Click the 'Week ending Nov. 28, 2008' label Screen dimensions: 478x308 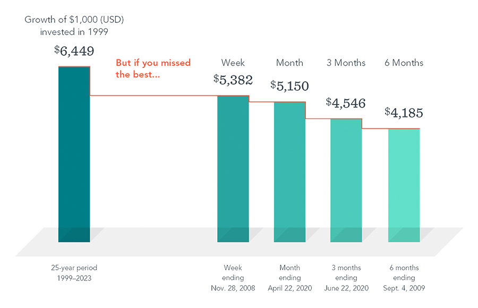pyautogui.click(x=233, y=278)
